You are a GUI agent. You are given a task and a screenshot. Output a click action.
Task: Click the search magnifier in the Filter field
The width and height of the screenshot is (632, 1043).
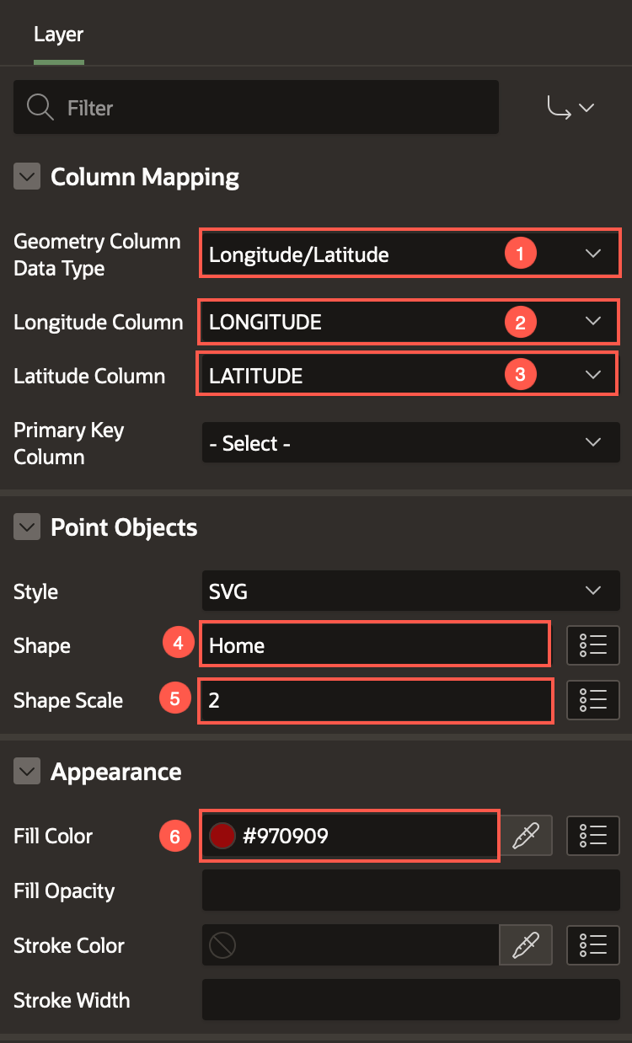38,107
